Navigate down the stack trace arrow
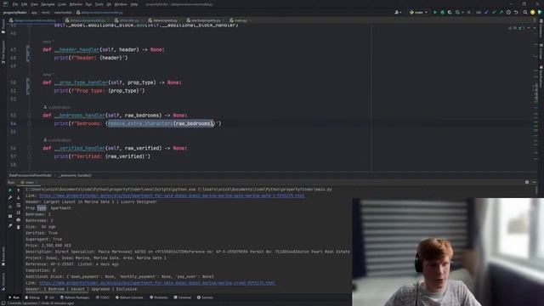 pos(19,198)
